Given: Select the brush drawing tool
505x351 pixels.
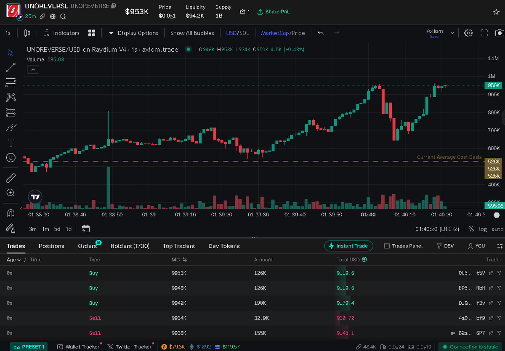Looking at the screenshot, I should click(x=11, y=128).
